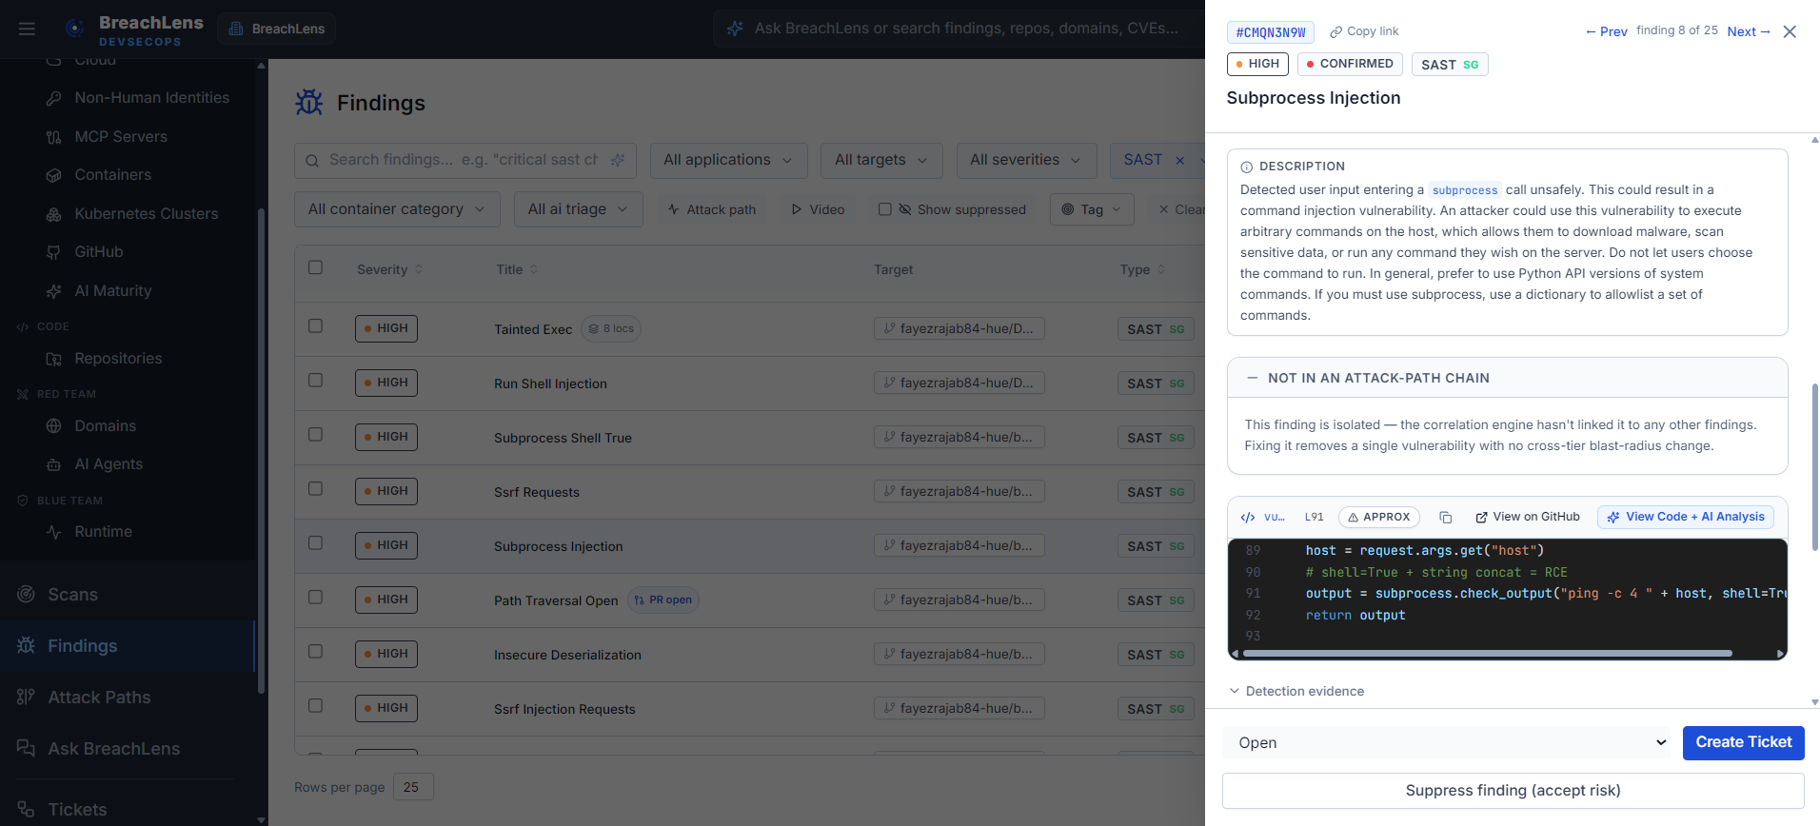Click the #CMQN3N9W finding ID tag

1271,32
